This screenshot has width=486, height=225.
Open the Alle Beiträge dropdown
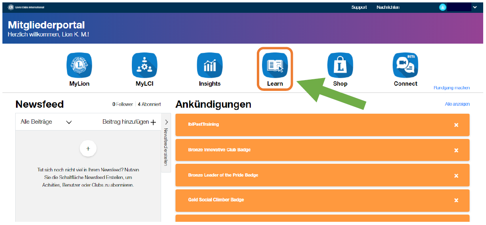click(46, 122)
